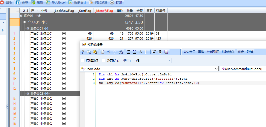The width and height of the screenshot is (266, 127).
Task: Click the RTF export icon
Action: pyautogui.click(x=160, y=52)
